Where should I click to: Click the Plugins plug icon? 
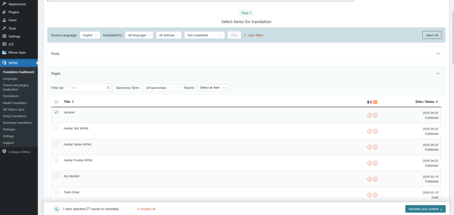[4, 12]
